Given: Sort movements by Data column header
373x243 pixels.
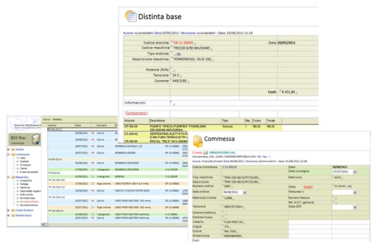Looking at the screenshot, I should 78,125.
